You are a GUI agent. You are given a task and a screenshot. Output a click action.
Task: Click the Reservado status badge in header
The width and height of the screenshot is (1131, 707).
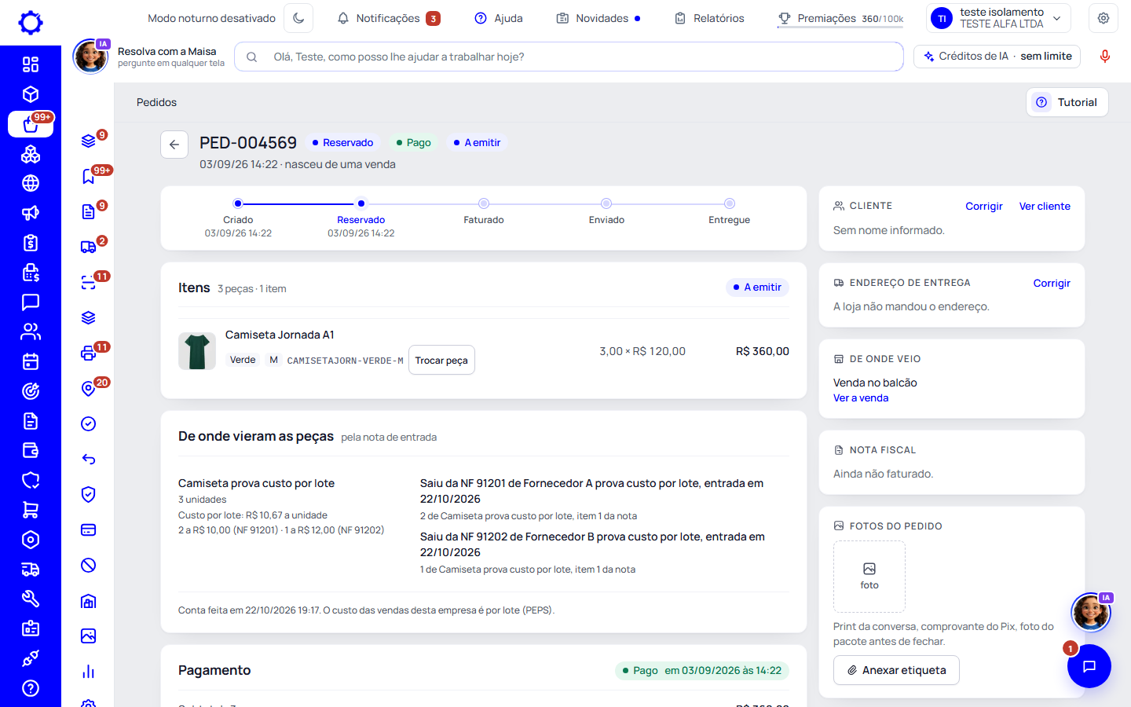point(342,142)
